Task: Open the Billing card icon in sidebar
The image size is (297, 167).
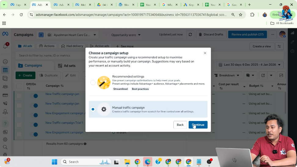Action: pyautogui.click(x=5, y=95)
